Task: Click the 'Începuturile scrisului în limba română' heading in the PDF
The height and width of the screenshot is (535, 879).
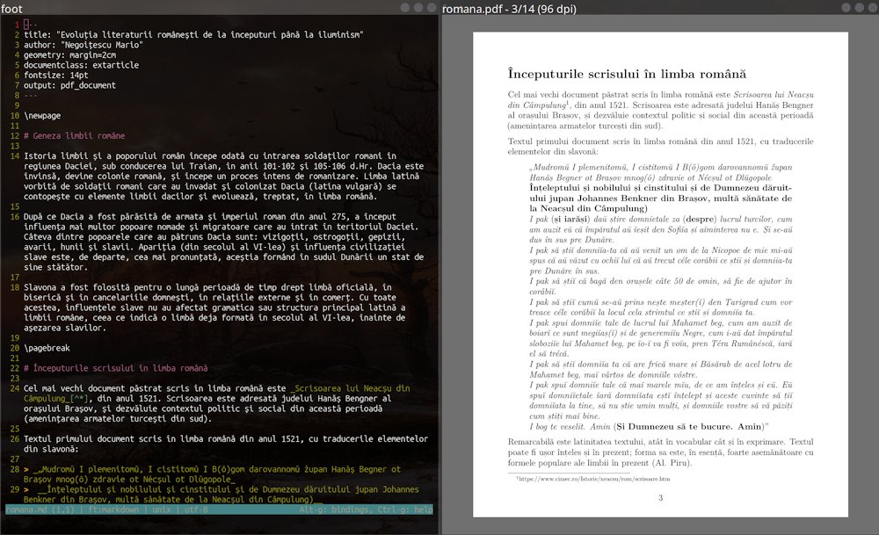Action: point(627,74)
